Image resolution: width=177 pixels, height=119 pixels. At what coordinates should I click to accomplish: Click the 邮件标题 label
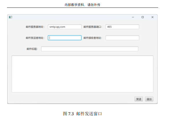point(32,49)
